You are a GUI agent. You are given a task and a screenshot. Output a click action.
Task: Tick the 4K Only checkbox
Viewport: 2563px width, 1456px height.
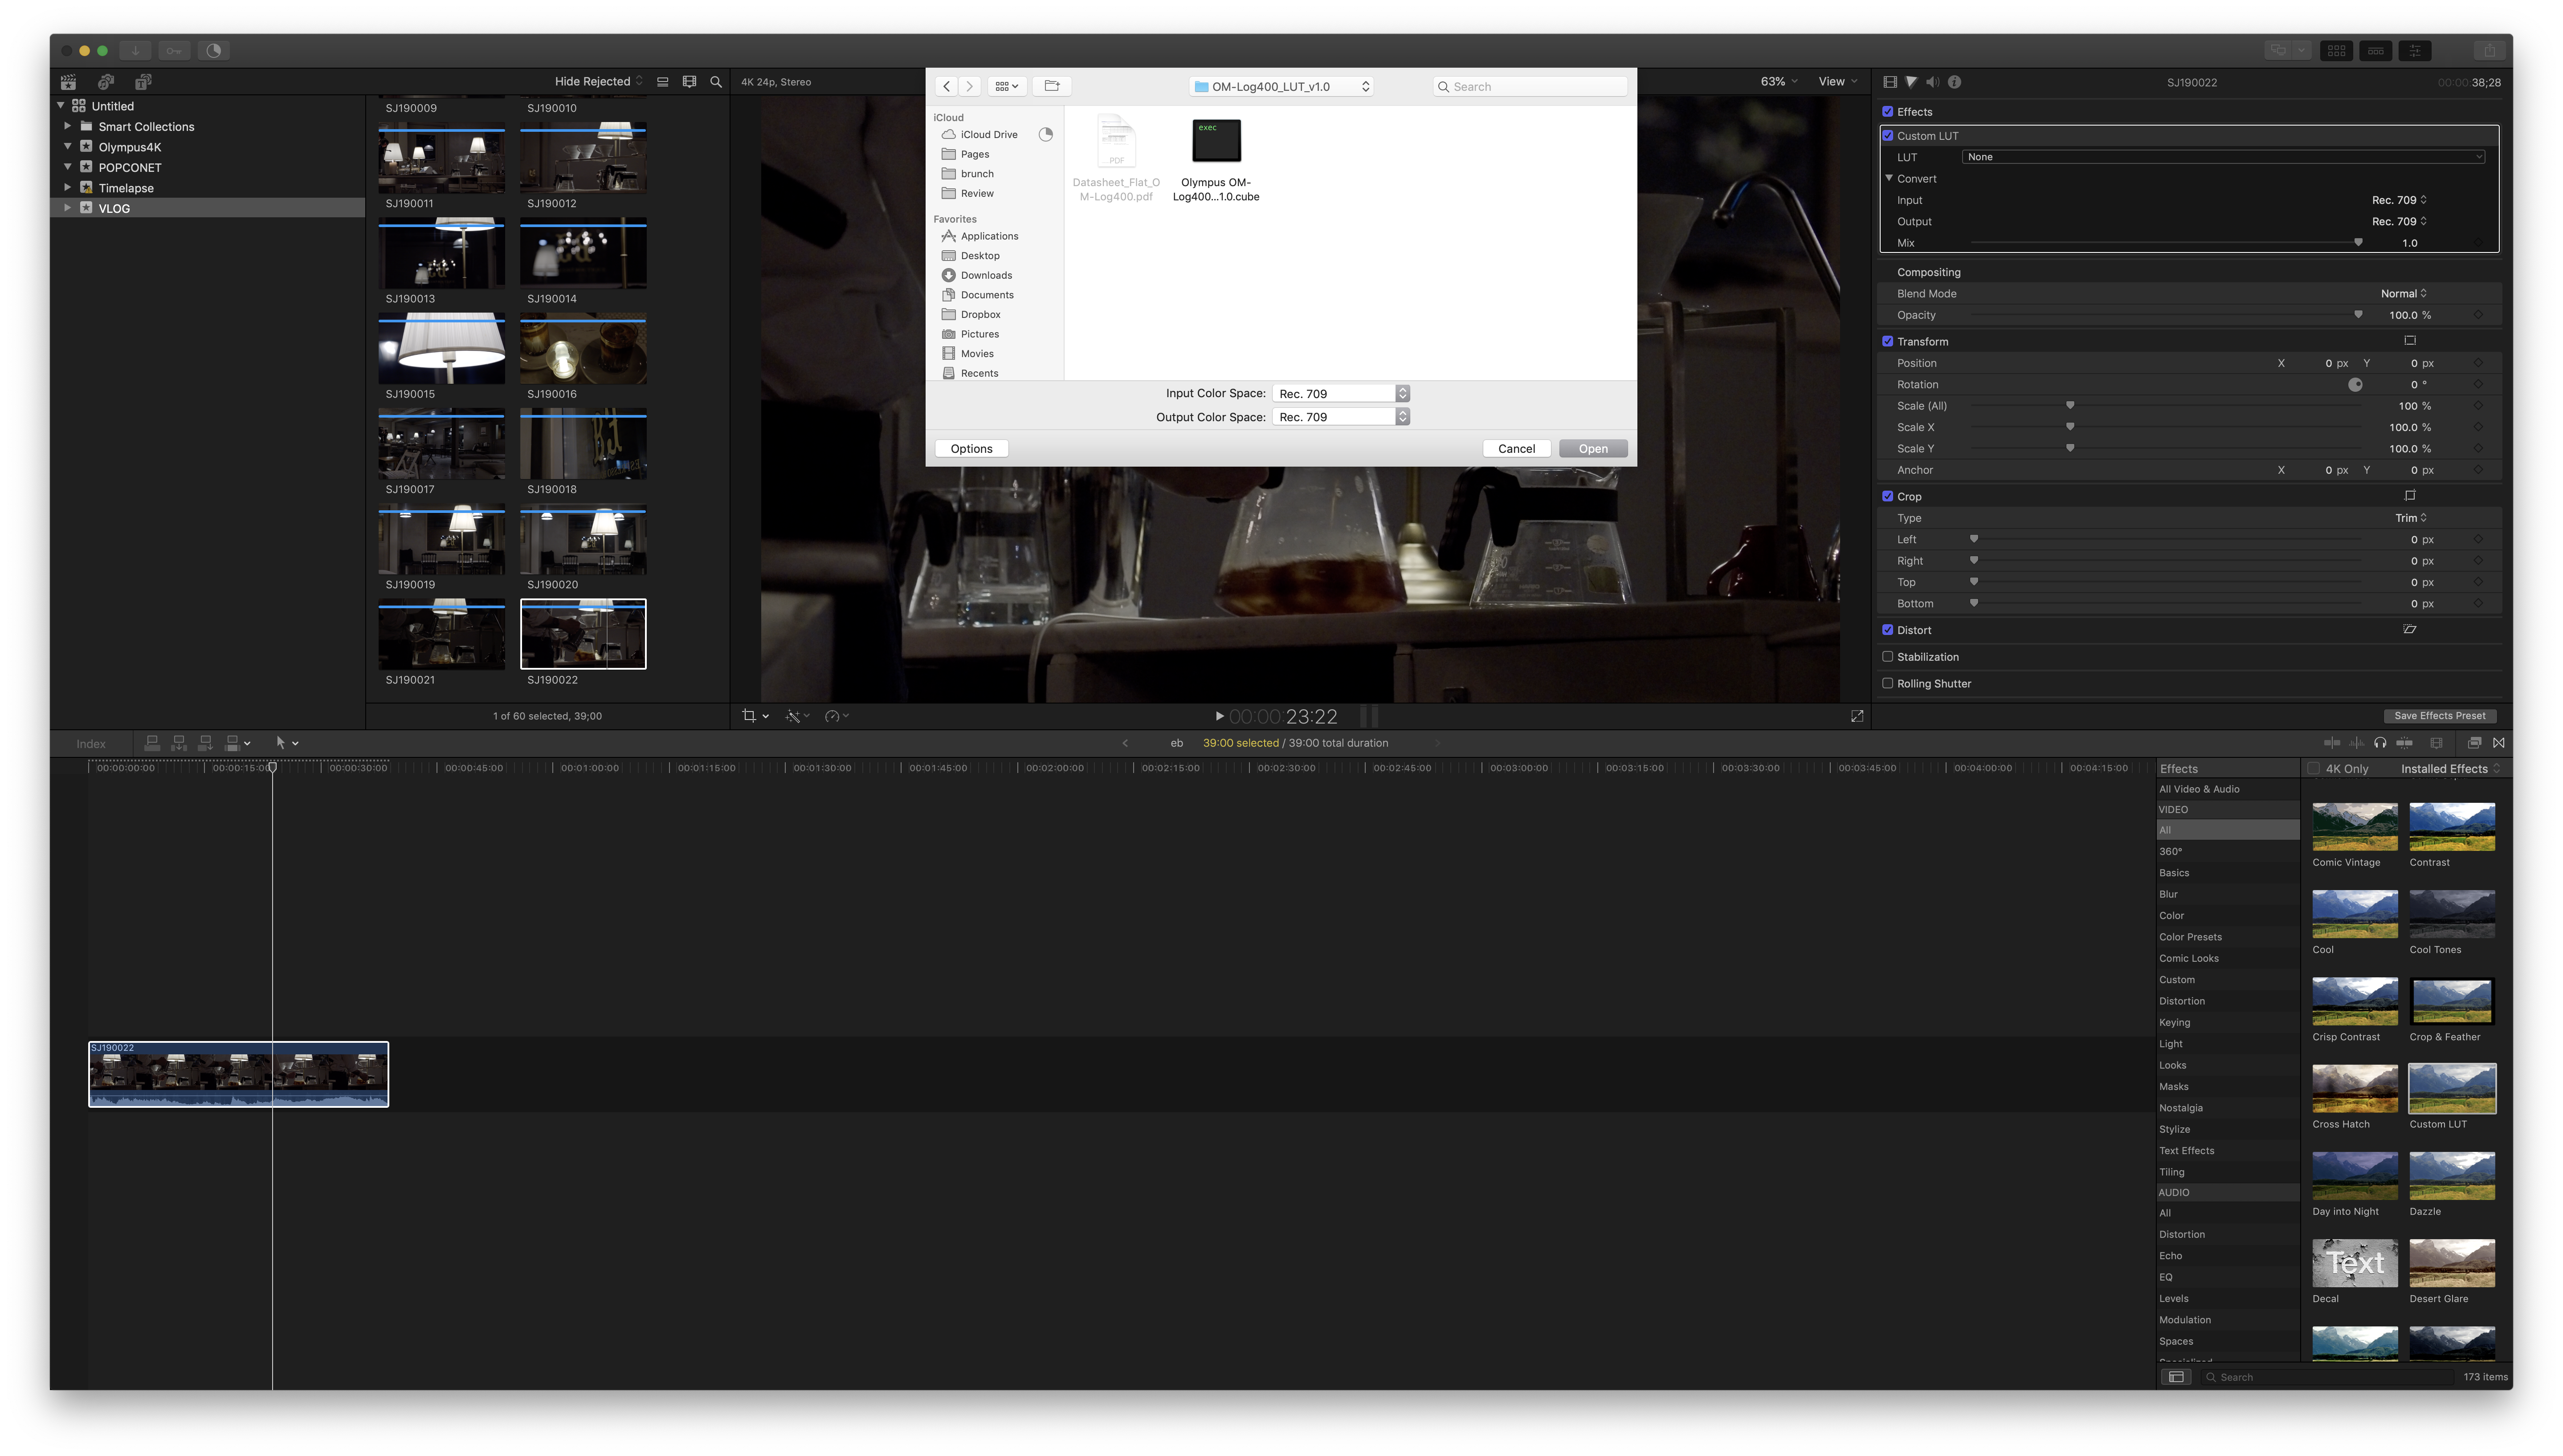coord(2314,769)
